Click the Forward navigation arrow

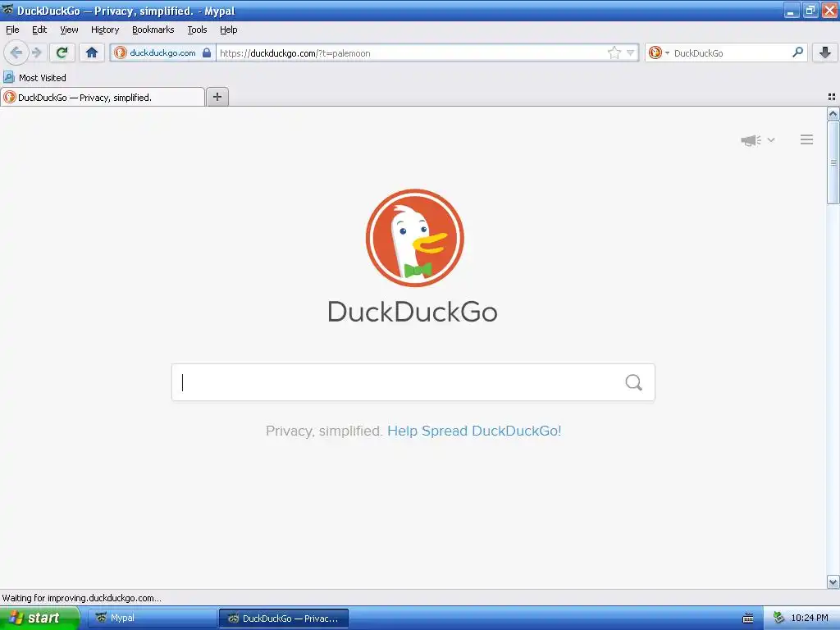coord(37,52)
